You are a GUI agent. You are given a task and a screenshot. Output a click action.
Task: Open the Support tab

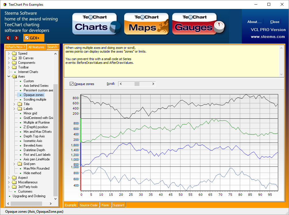[118, 205]
